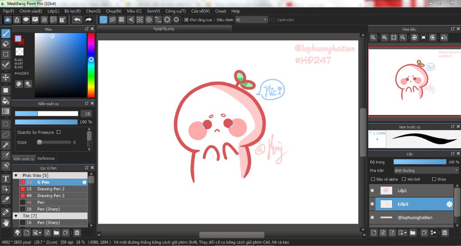Delete layer using the layer panel trash icon
461x246 pixels.
[x=445, y=233]
